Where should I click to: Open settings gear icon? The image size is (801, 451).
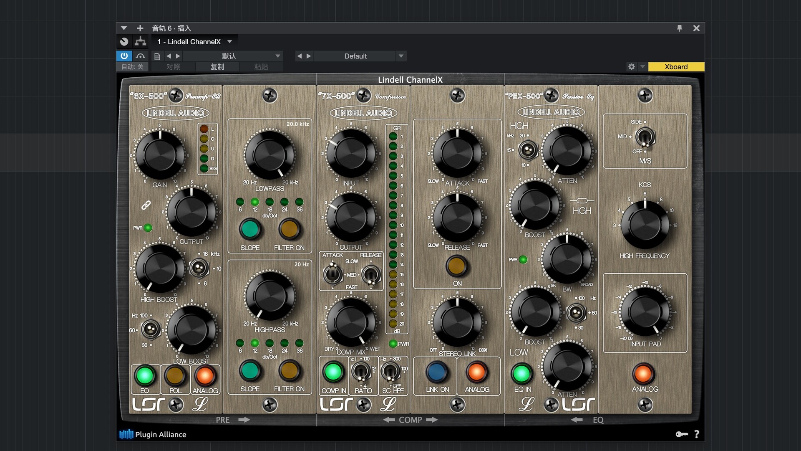(x=632, y=67)
